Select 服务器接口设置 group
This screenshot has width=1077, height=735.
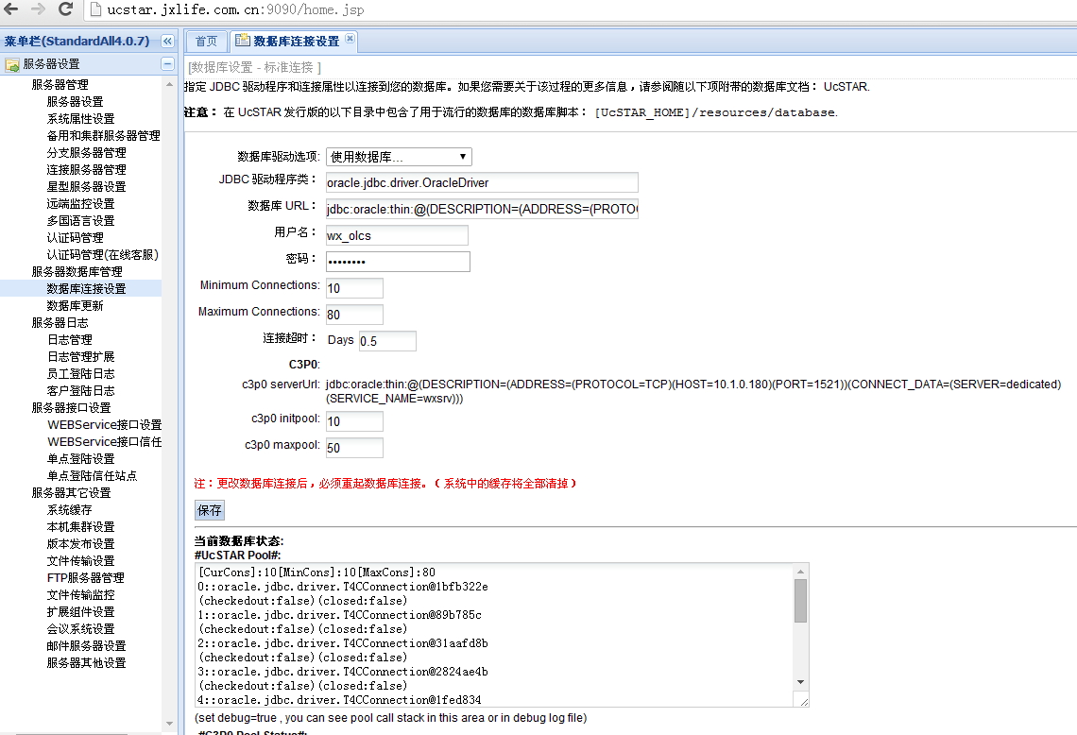click(x=72, y=408)
